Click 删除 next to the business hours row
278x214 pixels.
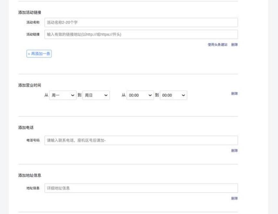coord(235,94)
